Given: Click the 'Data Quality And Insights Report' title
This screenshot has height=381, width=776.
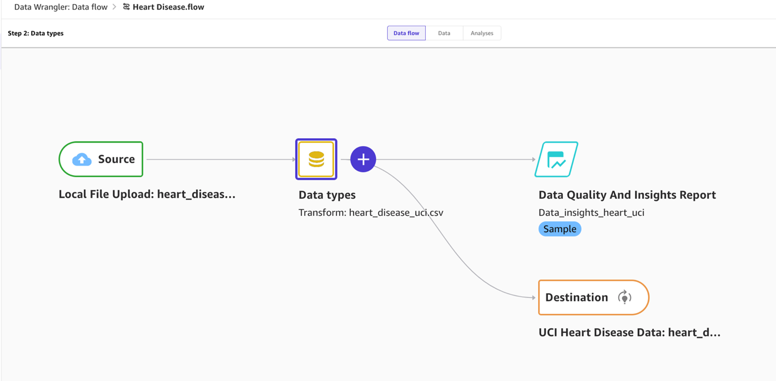Looking at the screenshot, I should tap(627, 195).
